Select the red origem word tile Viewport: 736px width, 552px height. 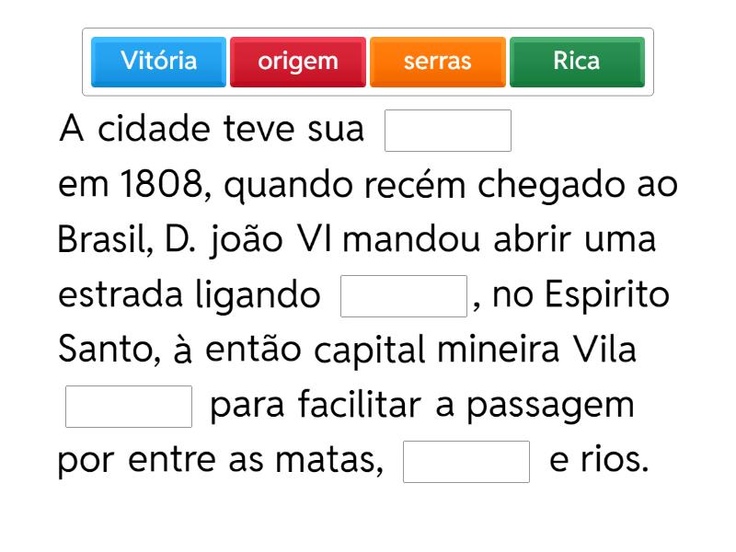coord(298,62)
